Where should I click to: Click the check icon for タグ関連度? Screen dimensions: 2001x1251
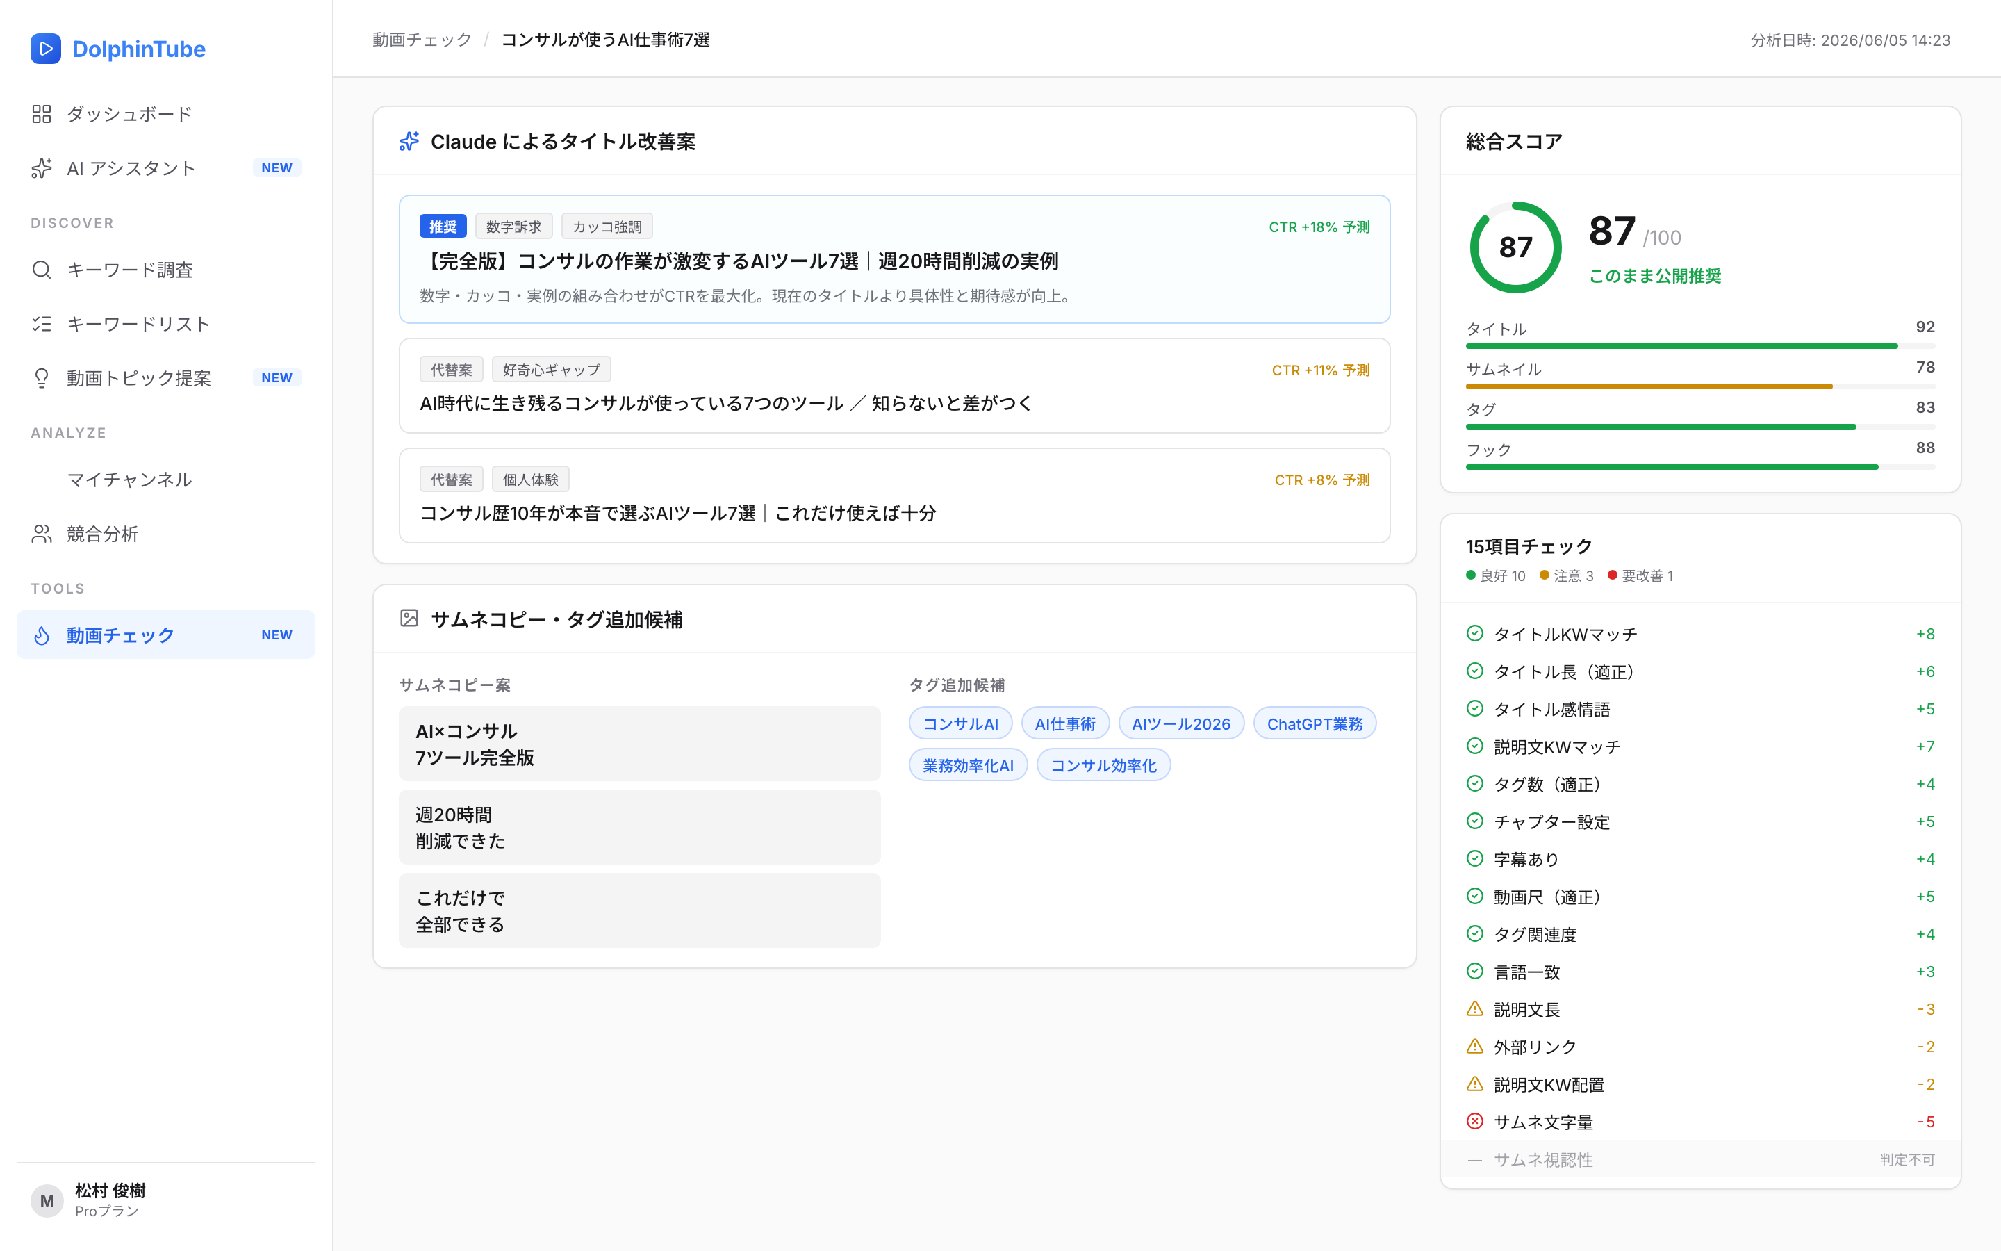(1475, 934)
